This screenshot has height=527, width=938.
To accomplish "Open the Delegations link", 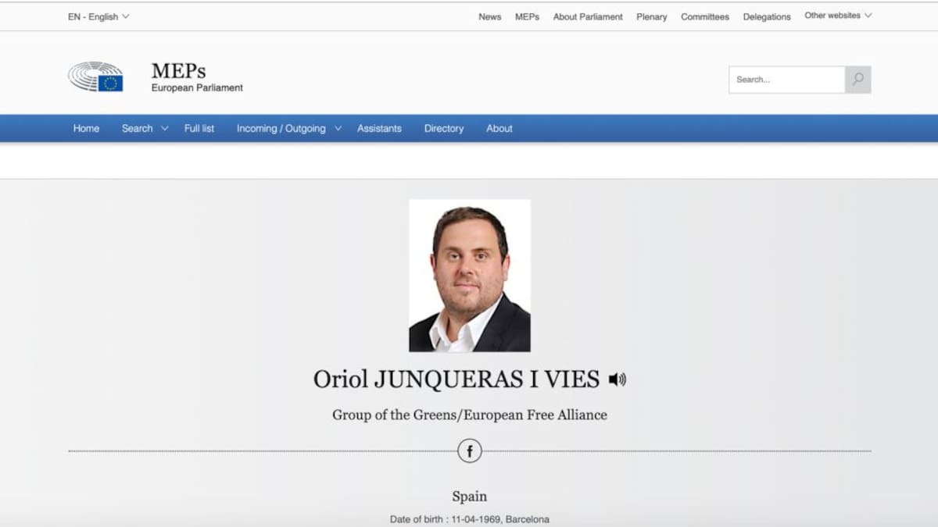I will coord(767,16).
